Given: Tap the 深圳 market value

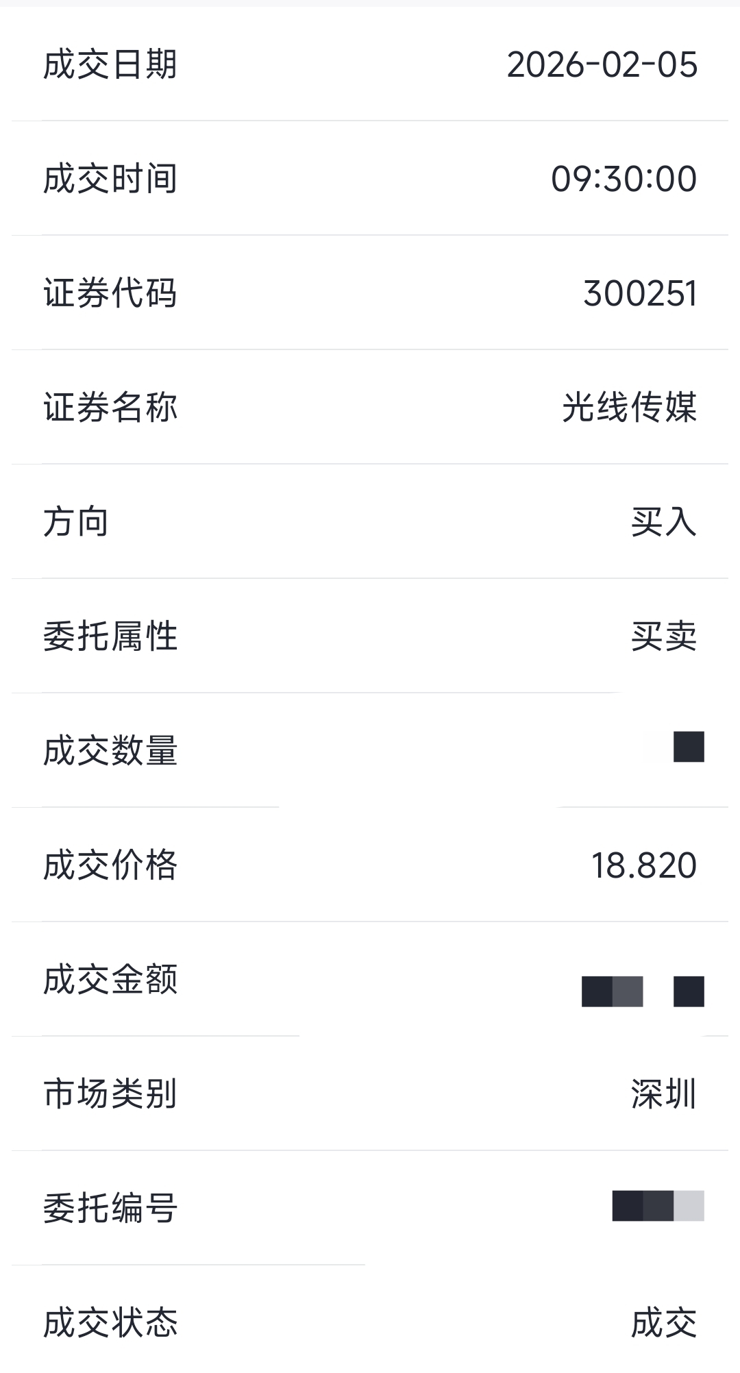Looking at the screenshot, I should [663, 1095].
